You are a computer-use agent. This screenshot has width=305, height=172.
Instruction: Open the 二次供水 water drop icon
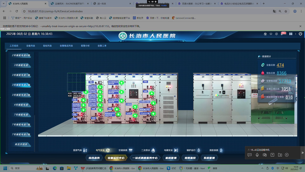point(153,150)
